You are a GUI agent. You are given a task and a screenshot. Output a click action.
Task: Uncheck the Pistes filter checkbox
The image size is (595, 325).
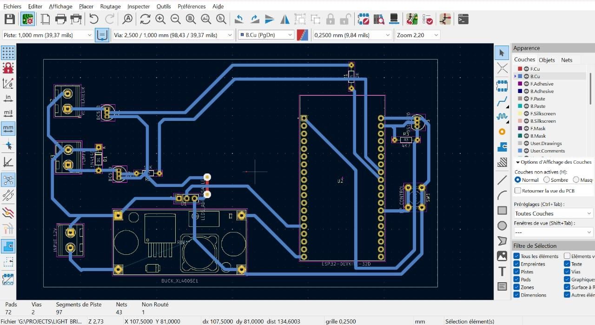(x=516, y=272)
